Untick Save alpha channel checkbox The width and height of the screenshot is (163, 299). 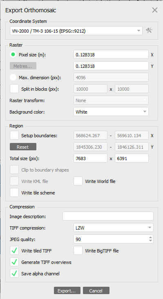click(x=14, y=273)
